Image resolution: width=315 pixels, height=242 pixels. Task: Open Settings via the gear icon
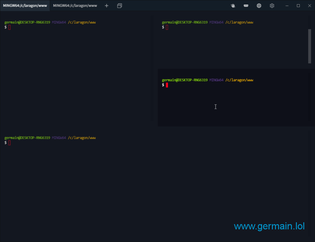[272, 6]
